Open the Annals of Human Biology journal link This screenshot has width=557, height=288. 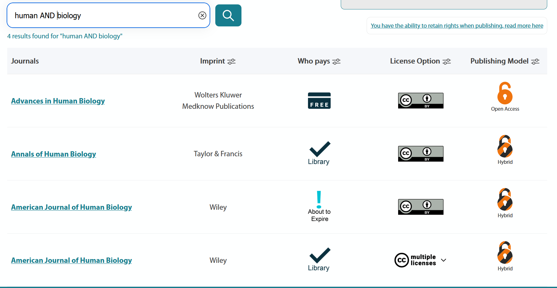pos(53,154)
